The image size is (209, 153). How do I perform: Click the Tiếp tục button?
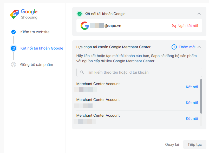pos(195,144)
